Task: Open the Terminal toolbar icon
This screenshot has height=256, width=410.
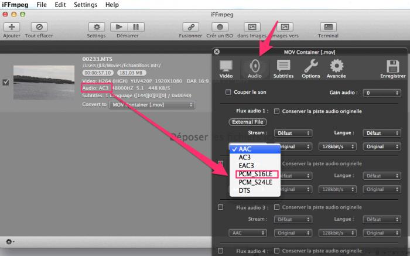Action: pyautogui.click(x=329, y=27)
